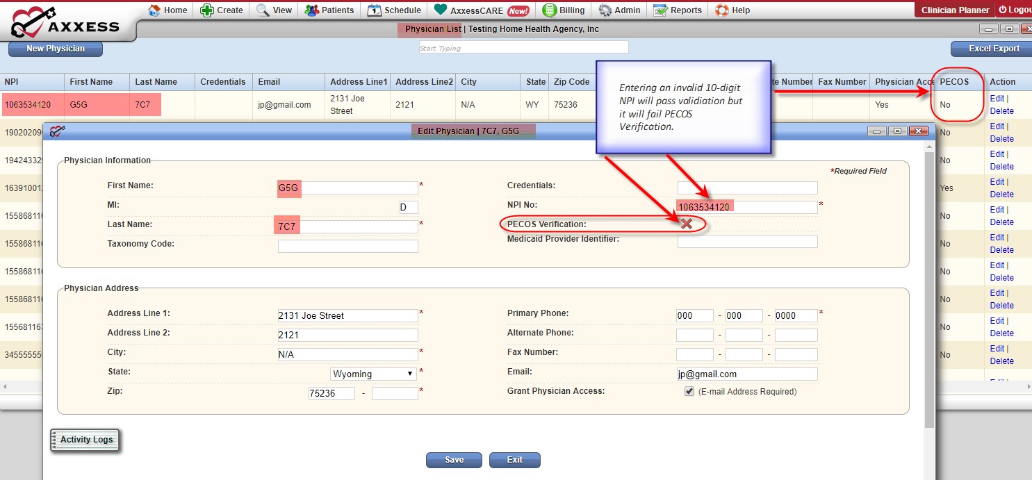Viewport: 1032px width, 480px height.
Task: Click the Start Typing search field
Action: [x=523, y=47]
